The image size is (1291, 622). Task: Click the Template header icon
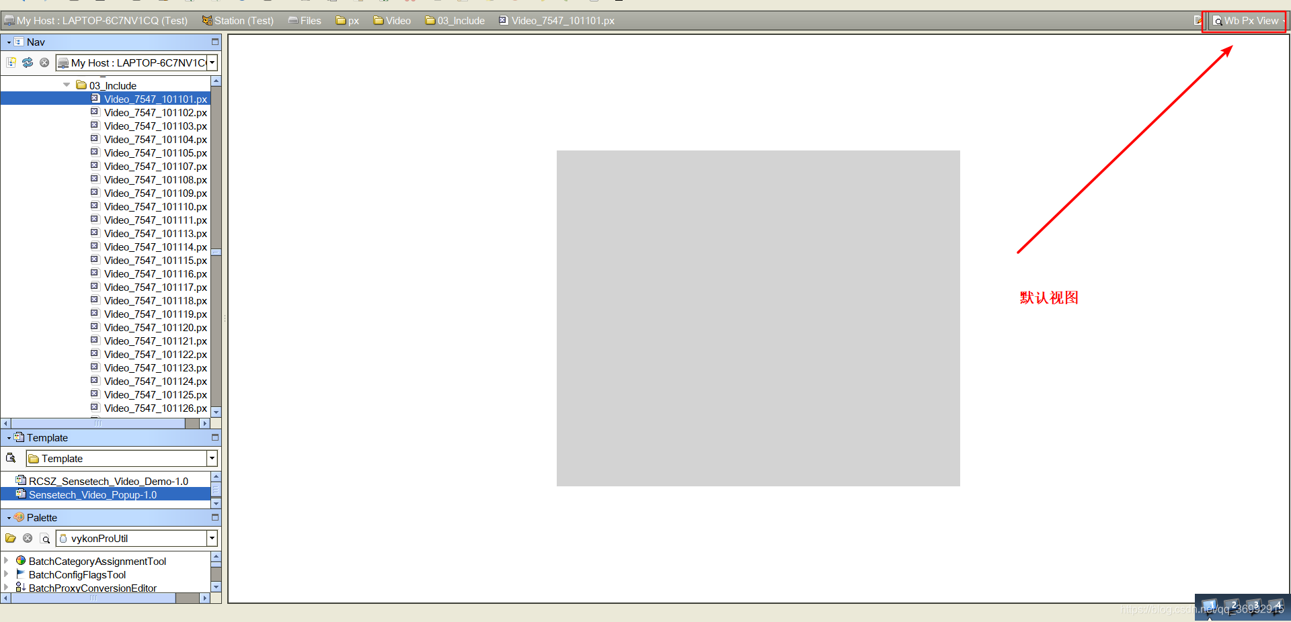(19, 437)
